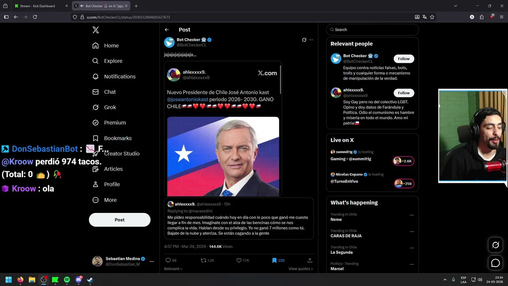Open the La Segunda trending topic
This screenshot has width=508, height=286.
[342, 252]
